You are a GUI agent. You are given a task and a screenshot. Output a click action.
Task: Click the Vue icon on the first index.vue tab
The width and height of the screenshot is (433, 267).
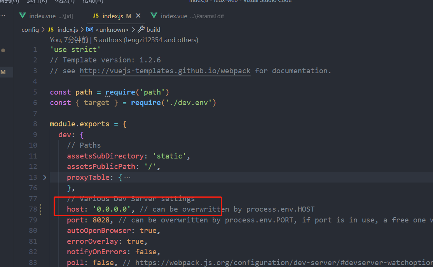(23, 16)
